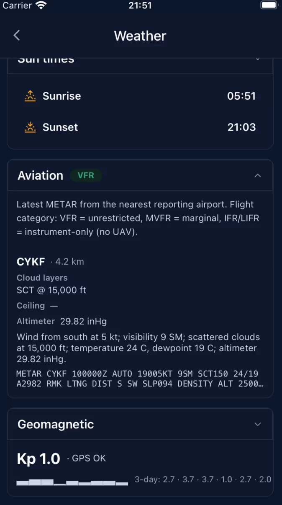Tap the Sunset 21:03 time value
This screenshot has height=505, width=282.
tap(241, 127)
